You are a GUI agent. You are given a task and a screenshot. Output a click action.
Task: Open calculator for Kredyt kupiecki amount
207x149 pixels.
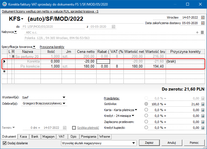pos(203,128)
